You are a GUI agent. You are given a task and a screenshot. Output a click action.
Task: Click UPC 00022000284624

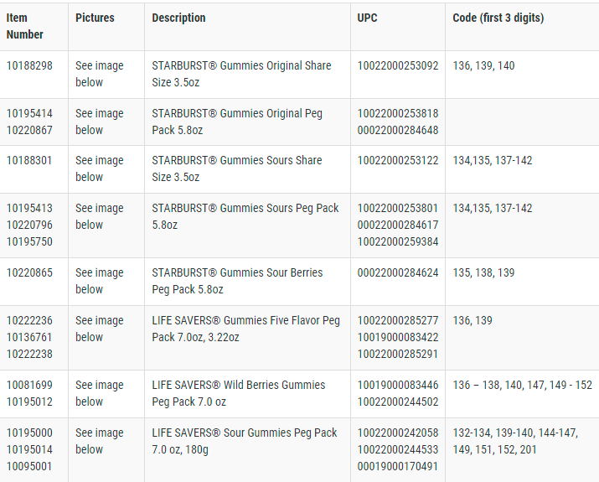coord(398,272)
